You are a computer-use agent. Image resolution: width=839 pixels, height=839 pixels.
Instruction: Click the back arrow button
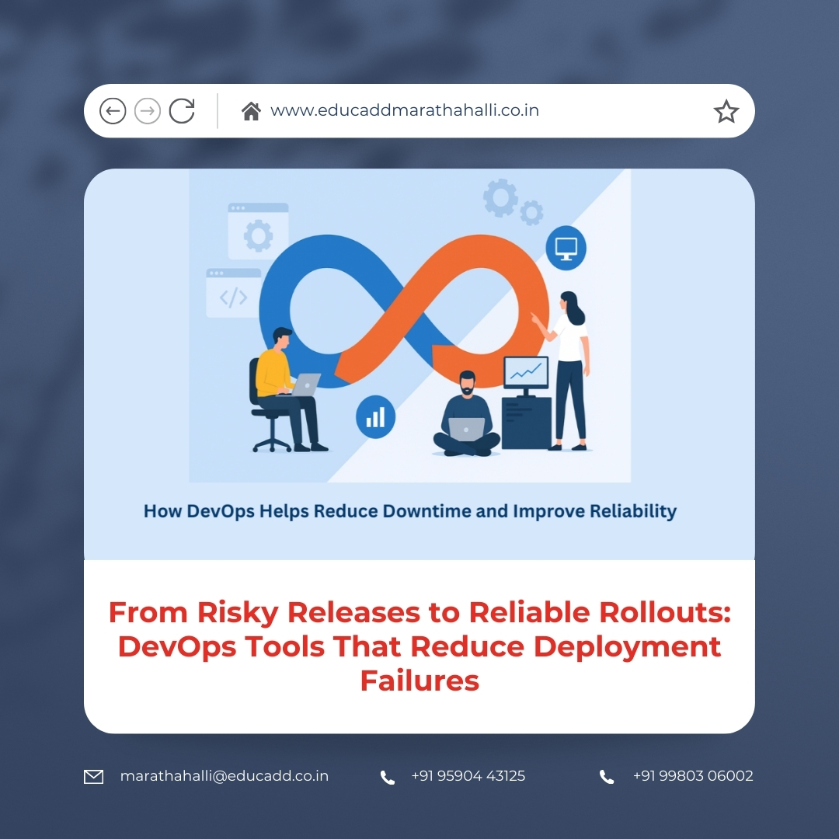113,111
